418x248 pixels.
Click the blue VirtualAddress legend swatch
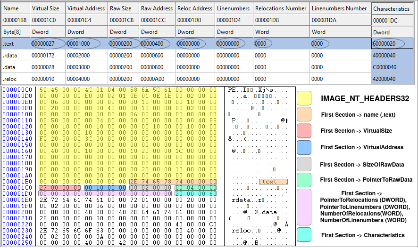click(x=304, y=147)
